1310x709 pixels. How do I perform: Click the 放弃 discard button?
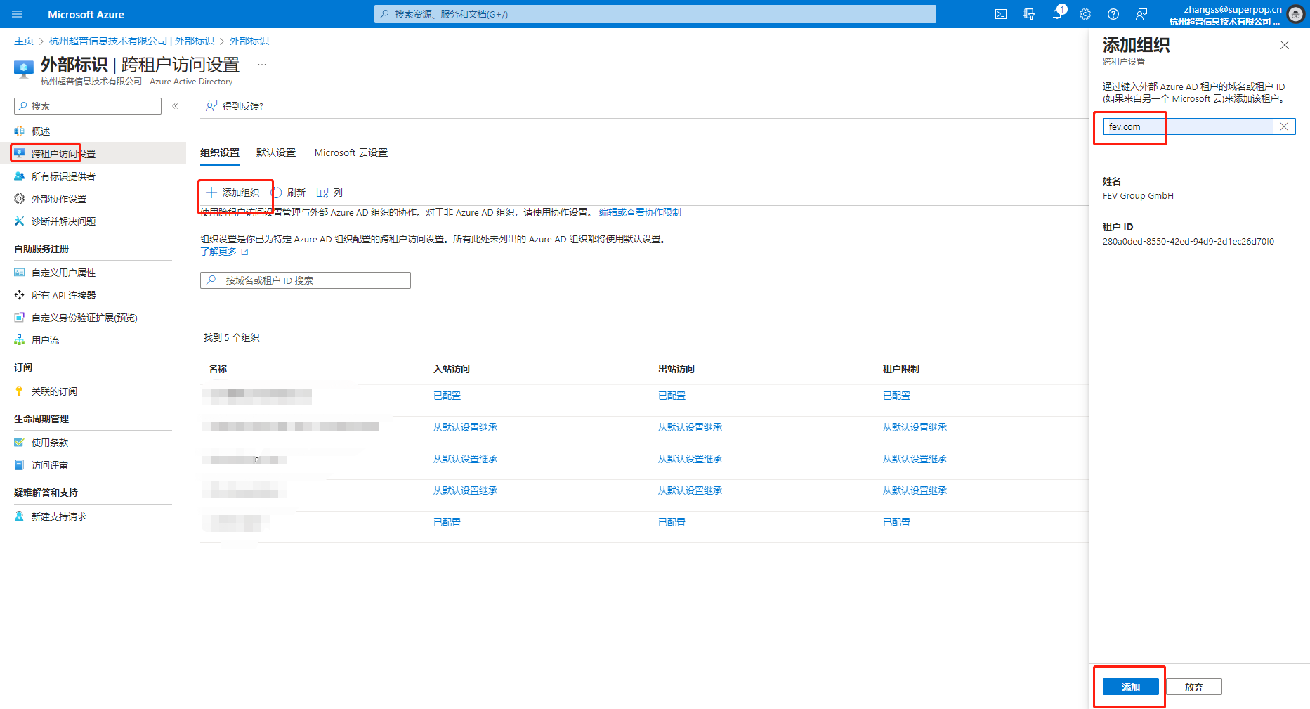pyautogui.click(x=1193, y=687)
